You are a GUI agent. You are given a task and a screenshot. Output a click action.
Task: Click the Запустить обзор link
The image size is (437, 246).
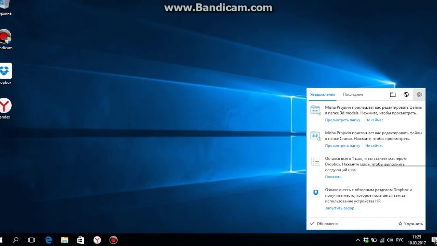tap(340, 208)
